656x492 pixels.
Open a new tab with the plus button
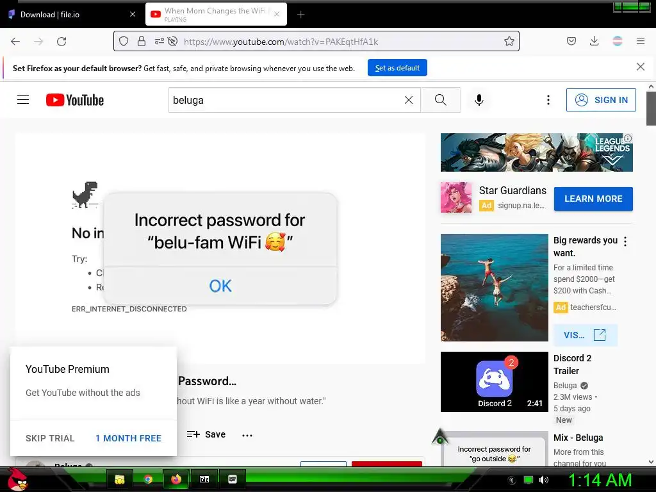[x=300, y=15]
